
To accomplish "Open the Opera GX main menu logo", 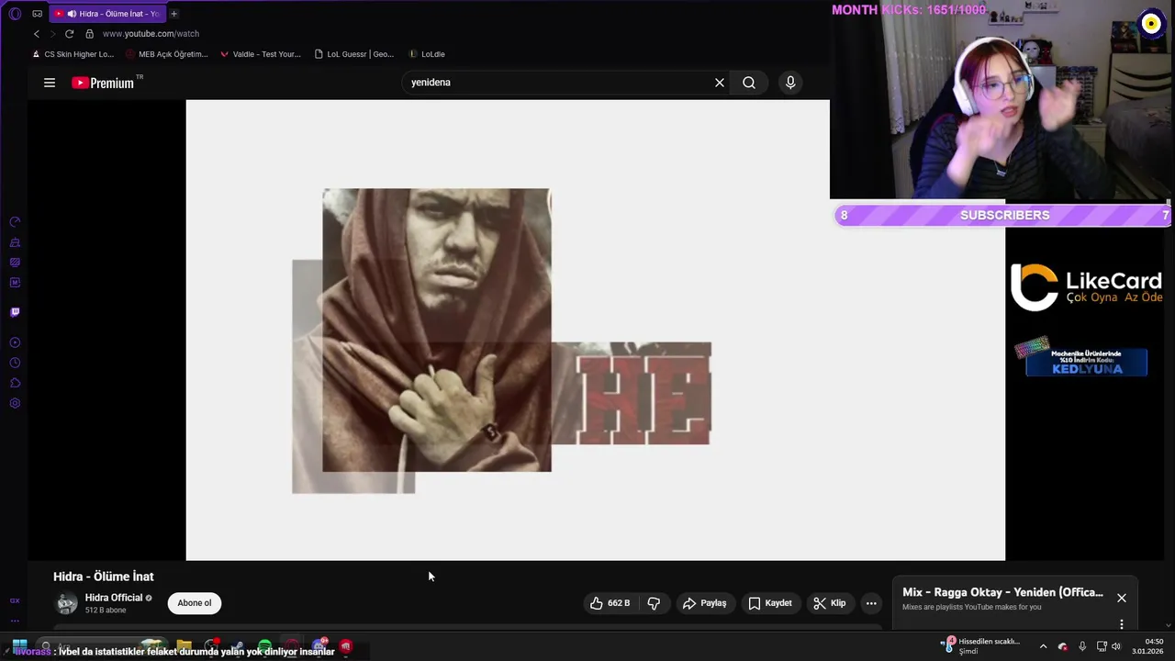I will (15, 14).
